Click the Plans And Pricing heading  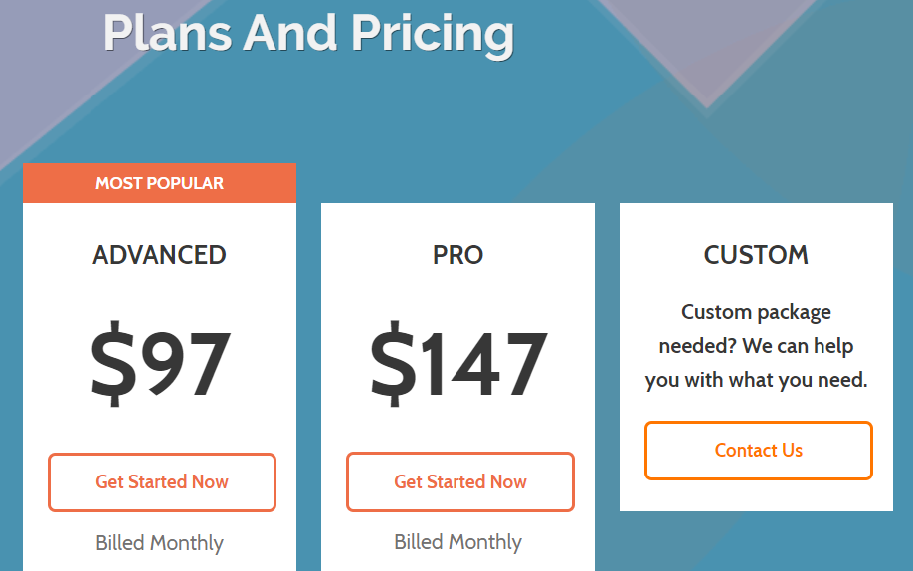coord(309,33)
